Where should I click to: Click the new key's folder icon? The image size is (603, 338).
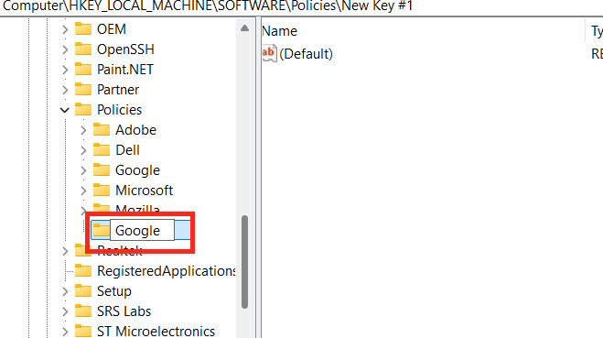[x=101, y=230]
